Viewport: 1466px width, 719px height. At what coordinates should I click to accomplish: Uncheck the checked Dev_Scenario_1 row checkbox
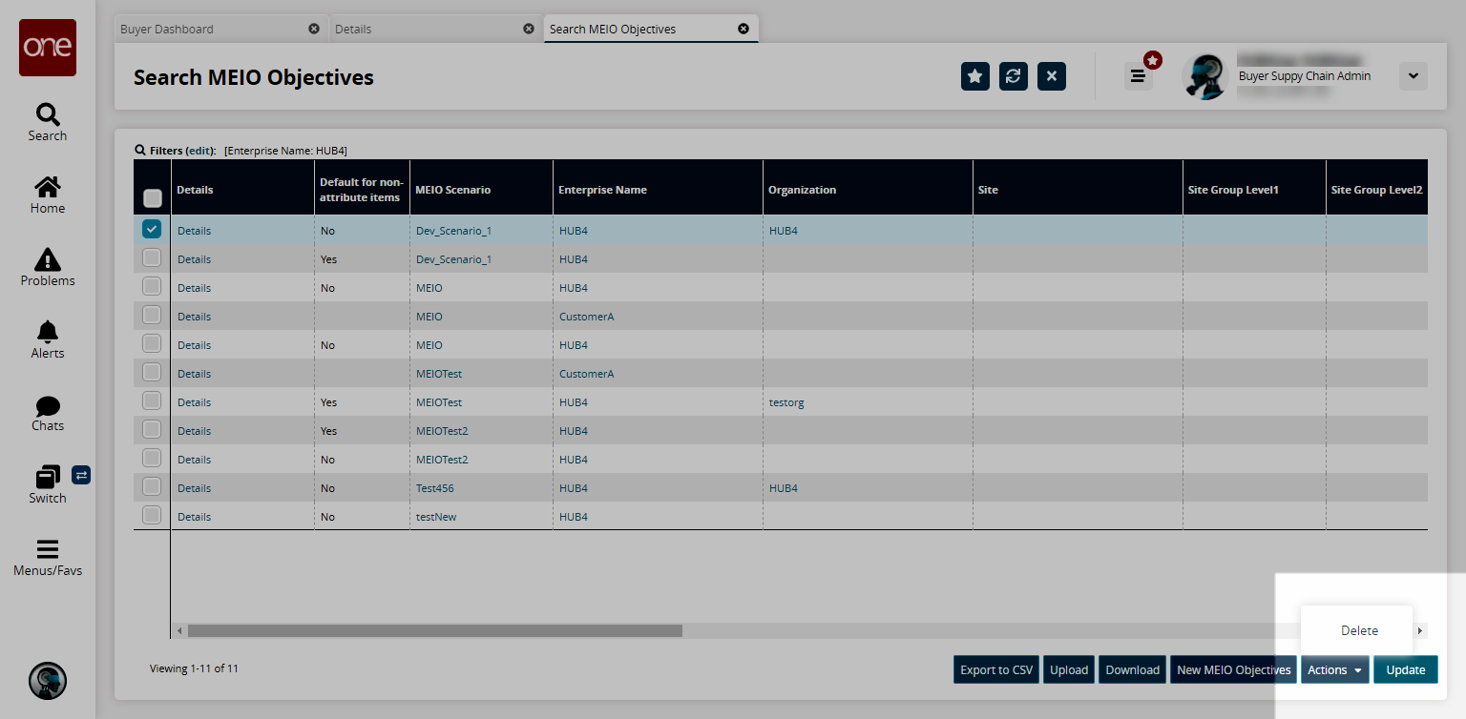(152, 230)
